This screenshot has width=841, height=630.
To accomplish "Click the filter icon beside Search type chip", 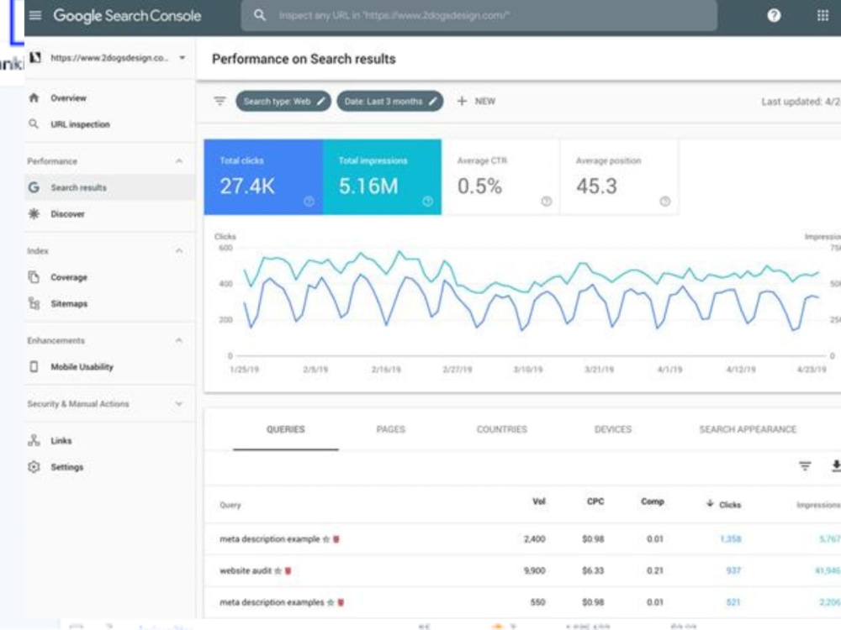I will pos(220,101).
